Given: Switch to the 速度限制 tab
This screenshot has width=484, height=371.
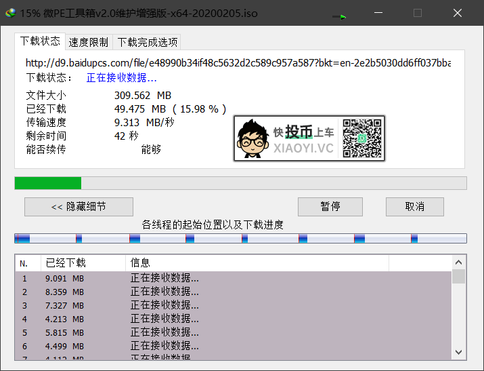Looking at the screenshot, I should click(88, 42).
